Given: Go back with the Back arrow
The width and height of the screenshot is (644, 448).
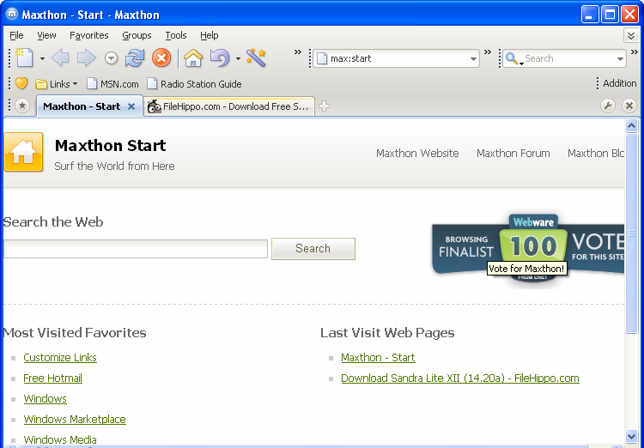Looking at the screenshot, I should [60, 58].
